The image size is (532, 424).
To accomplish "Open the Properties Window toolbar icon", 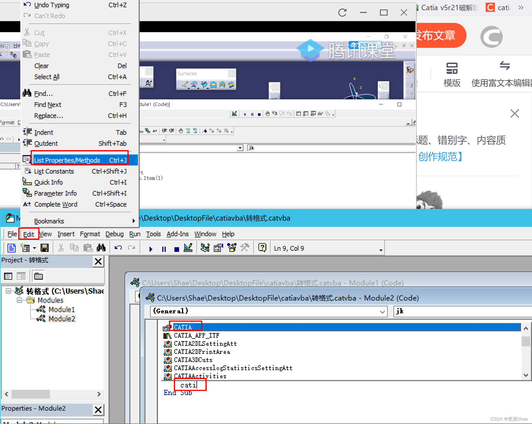I will click(218, 248).
